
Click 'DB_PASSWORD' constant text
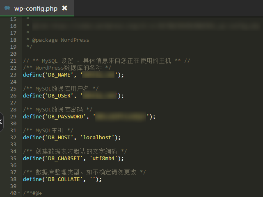[x=66, y=117]
